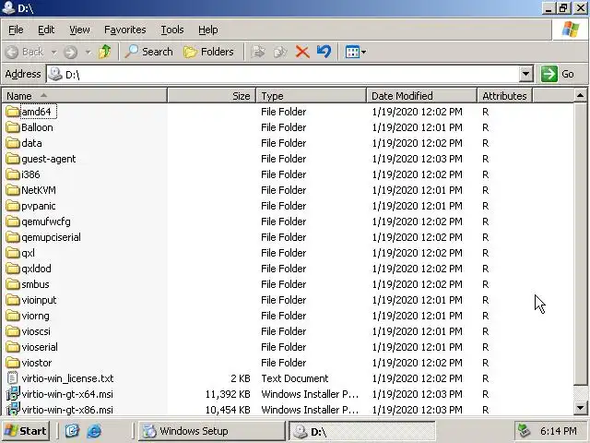Click the red Delete toolbar icon

pos(302,52)
